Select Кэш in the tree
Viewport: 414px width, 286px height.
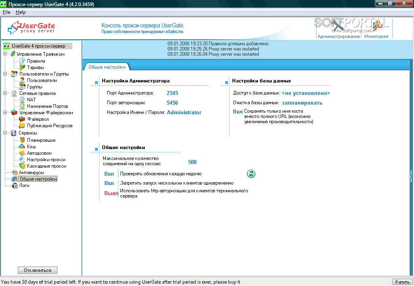[31, 146]
